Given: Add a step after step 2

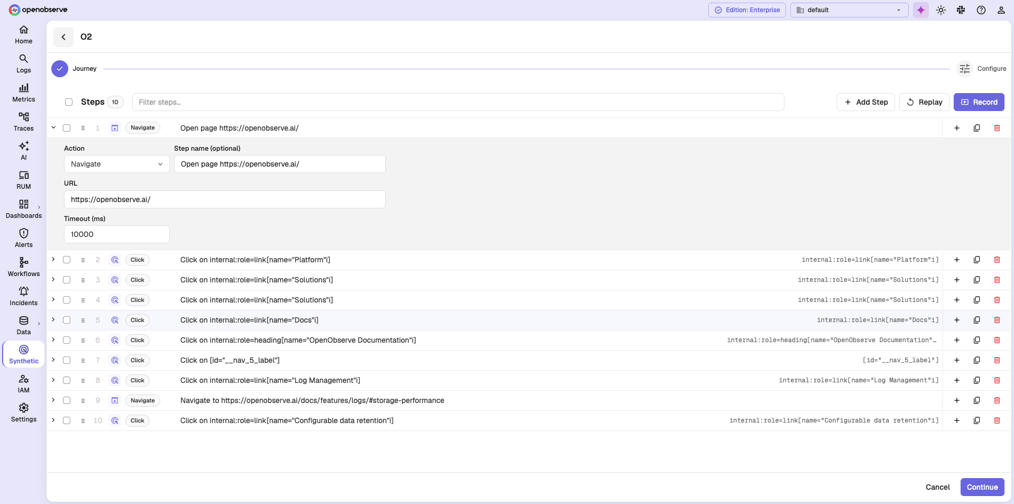Looking at the screenshot, I should pyautogui.click(x=956, y=260).
